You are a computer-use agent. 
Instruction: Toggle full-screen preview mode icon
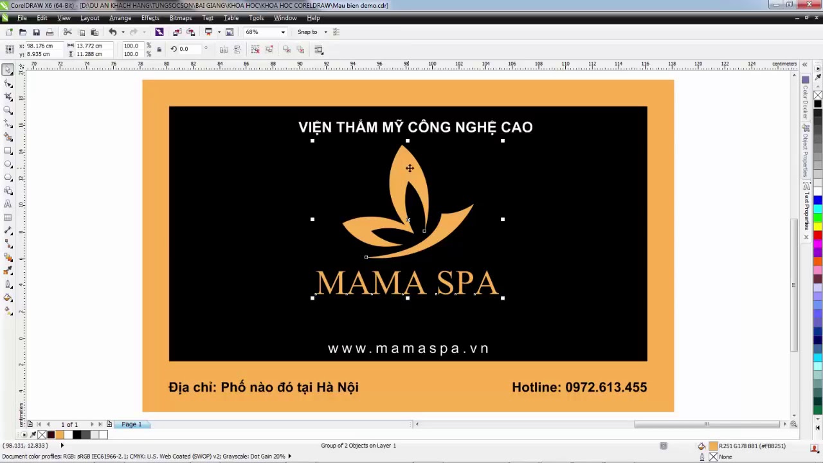tap(208, 32)
